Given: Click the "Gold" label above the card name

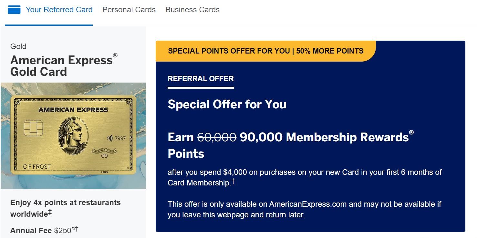Looking at the screenshot, I should point(18,46).
